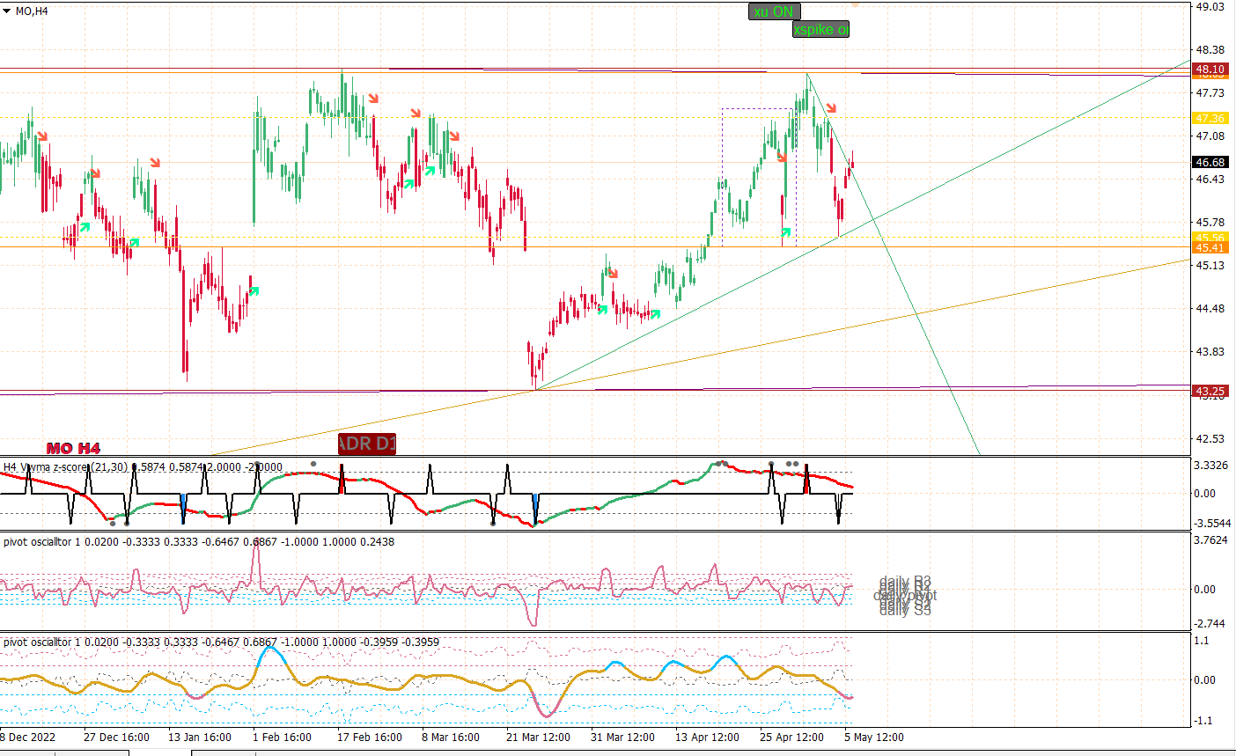1236x756 pixels.
Task: Click the pivot oscillator label ending 0.2438
Action: [x=199, y=541]
